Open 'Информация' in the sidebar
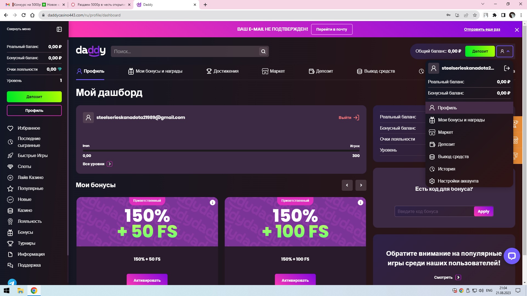This screenshot has width=527, height=296. click(x=26, y=254)
